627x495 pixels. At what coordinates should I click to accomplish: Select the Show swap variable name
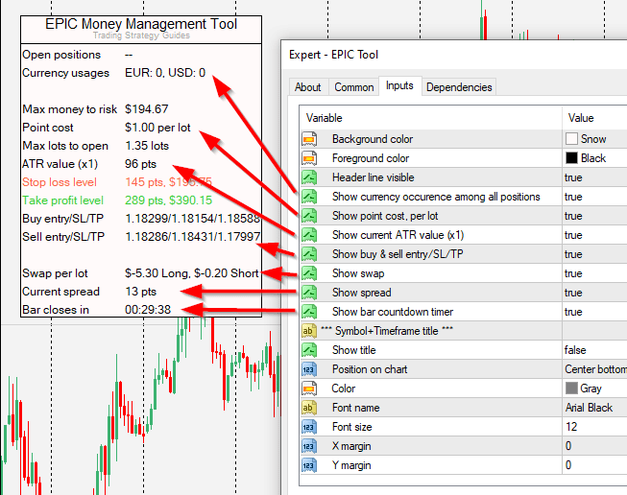[358, 273]
